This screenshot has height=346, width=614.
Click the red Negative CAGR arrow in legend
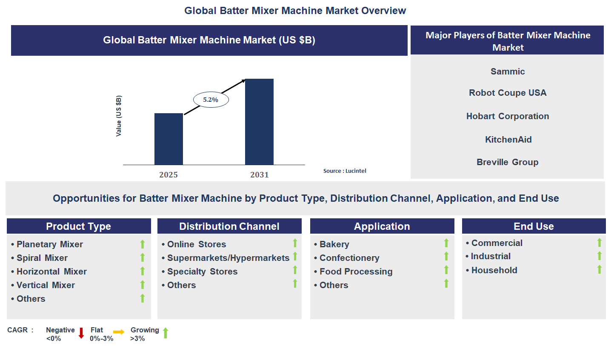81,333
